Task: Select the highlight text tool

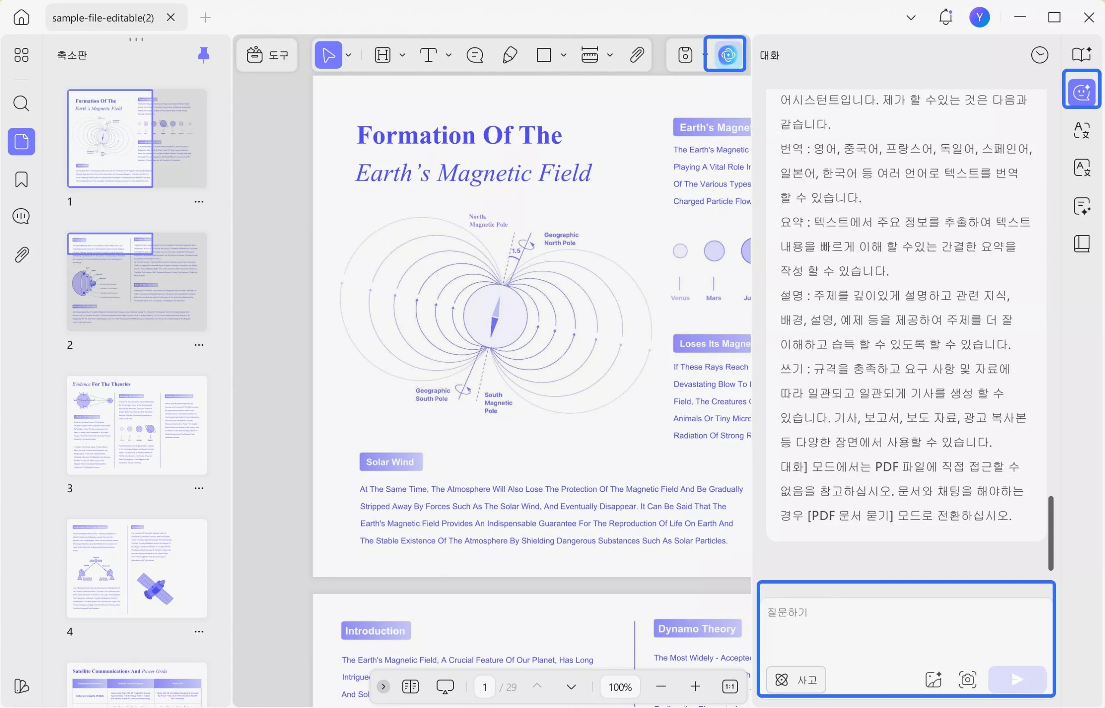Action: (382, 55)
